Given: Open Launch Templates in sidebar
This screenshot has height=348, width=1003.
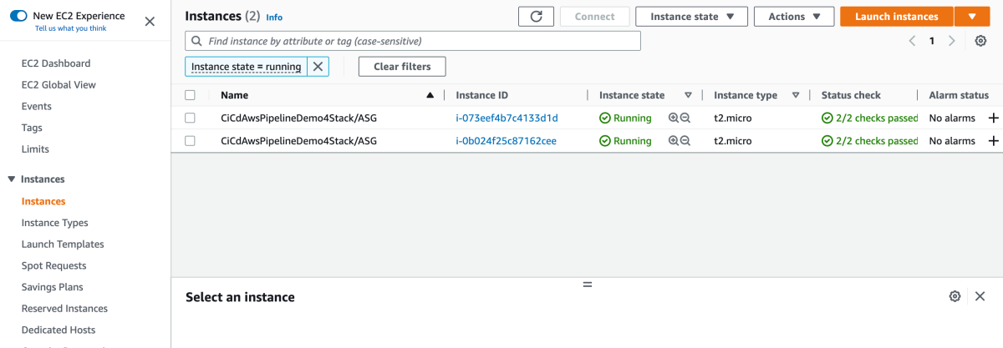Looking at the screenshot, I should 63,245.
